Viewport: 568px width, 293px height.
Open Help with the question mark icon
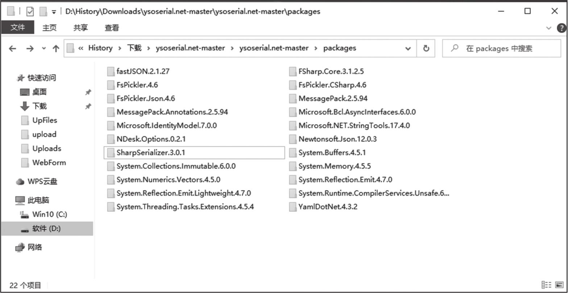coord(561,28)
